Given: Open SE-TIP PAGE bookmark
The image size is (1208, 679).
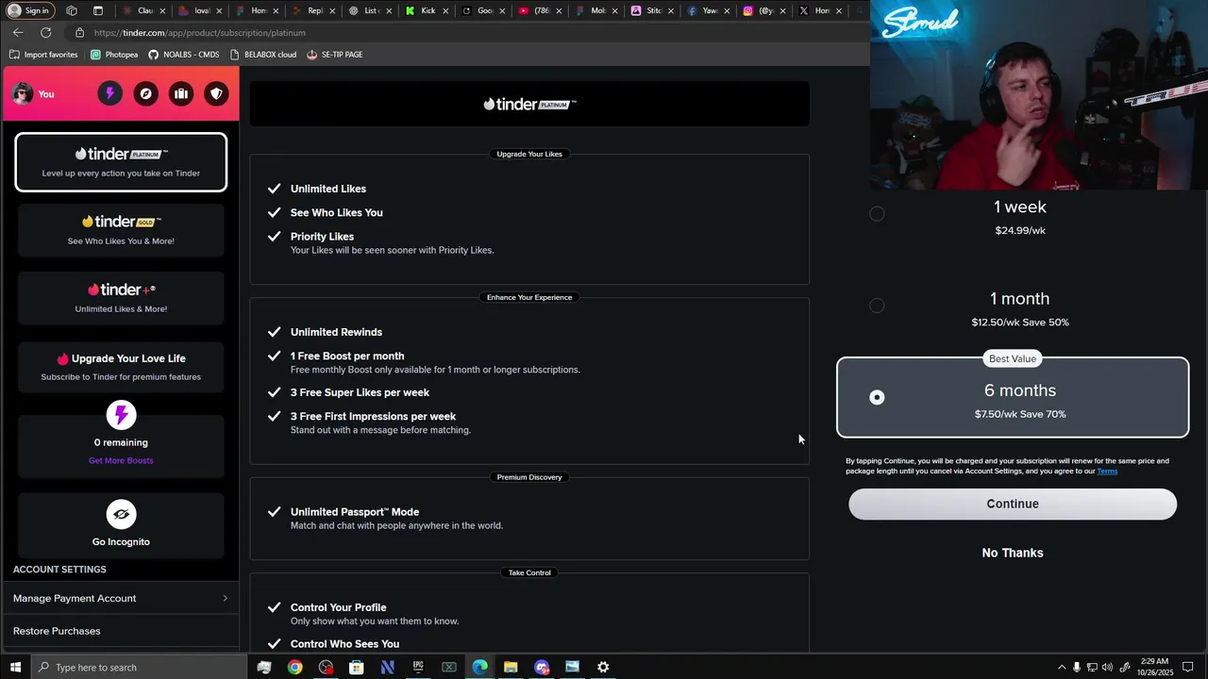Looking at the screenshot, I should point(335,55).
